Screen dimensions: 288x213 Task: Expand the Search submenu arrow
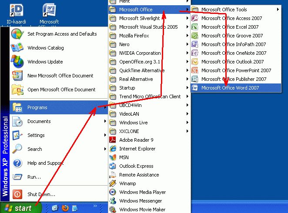(x=105, y=149)
